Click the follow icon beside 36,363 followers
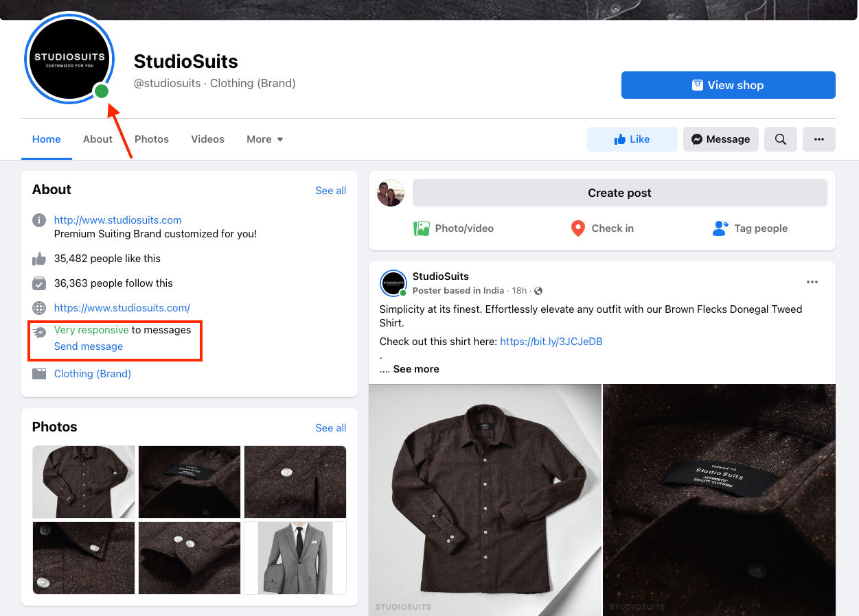 point(39,283)
